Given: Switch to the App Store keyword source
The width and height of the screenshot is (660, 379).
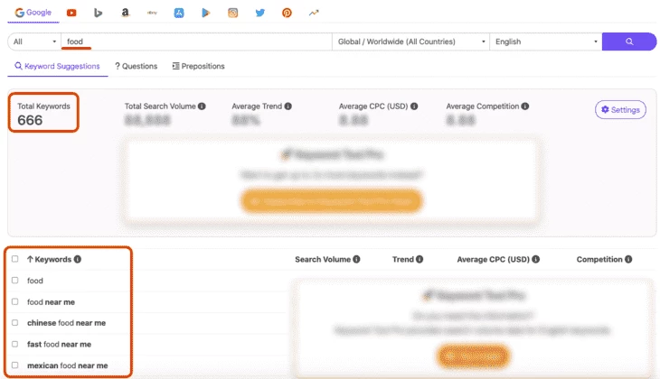Looking at the screenshot, I should (x=179, y=13).
